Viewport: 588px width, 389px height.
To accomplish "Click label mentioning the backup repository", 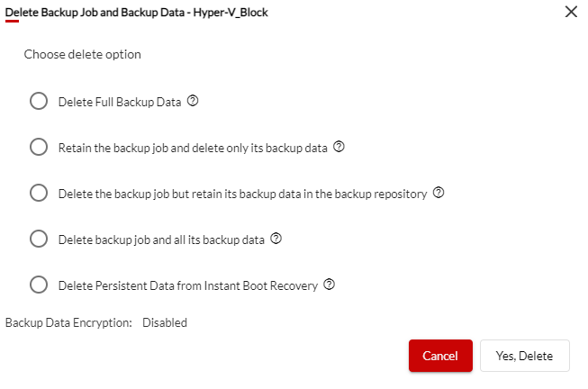I will (x=242, y=194).
